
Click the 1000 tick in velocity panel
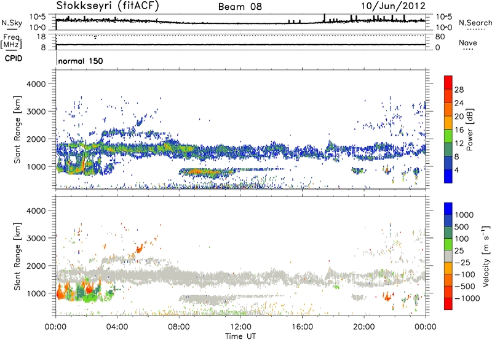click(x=36, y=293)
